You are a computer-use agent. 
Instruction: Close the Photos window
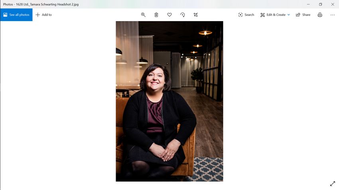(333, 4)
